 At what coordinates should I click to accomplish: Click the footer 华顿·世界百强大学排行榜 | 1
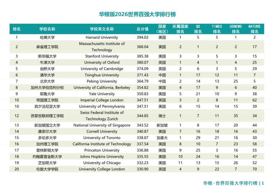tap(233, 183)
